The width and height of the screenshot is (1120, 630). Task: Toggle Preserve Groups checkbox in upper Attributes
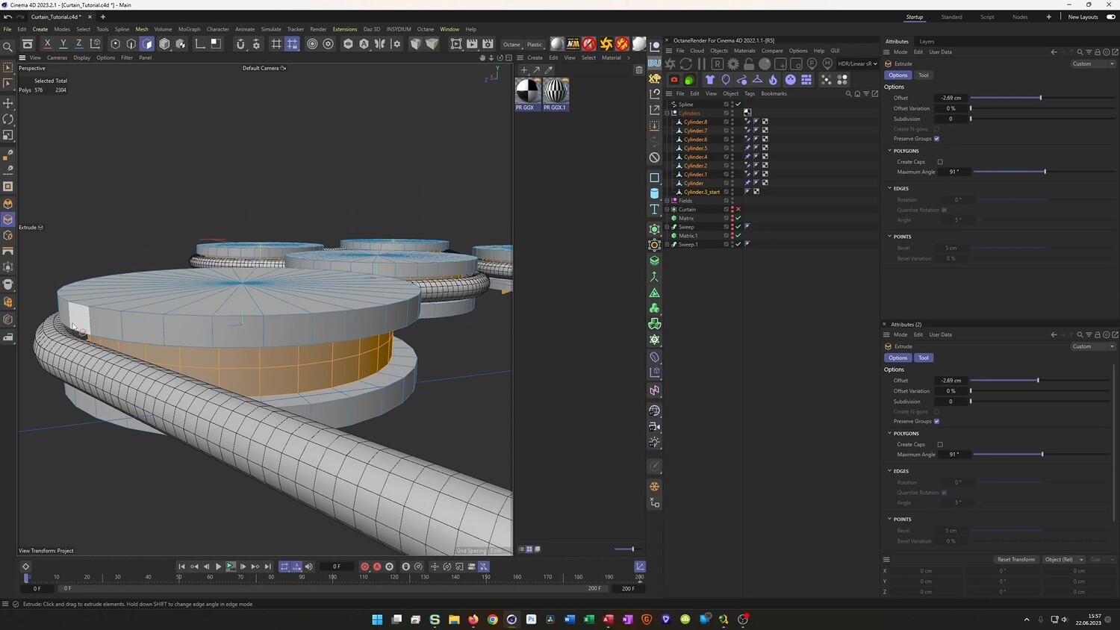point(936,139)
